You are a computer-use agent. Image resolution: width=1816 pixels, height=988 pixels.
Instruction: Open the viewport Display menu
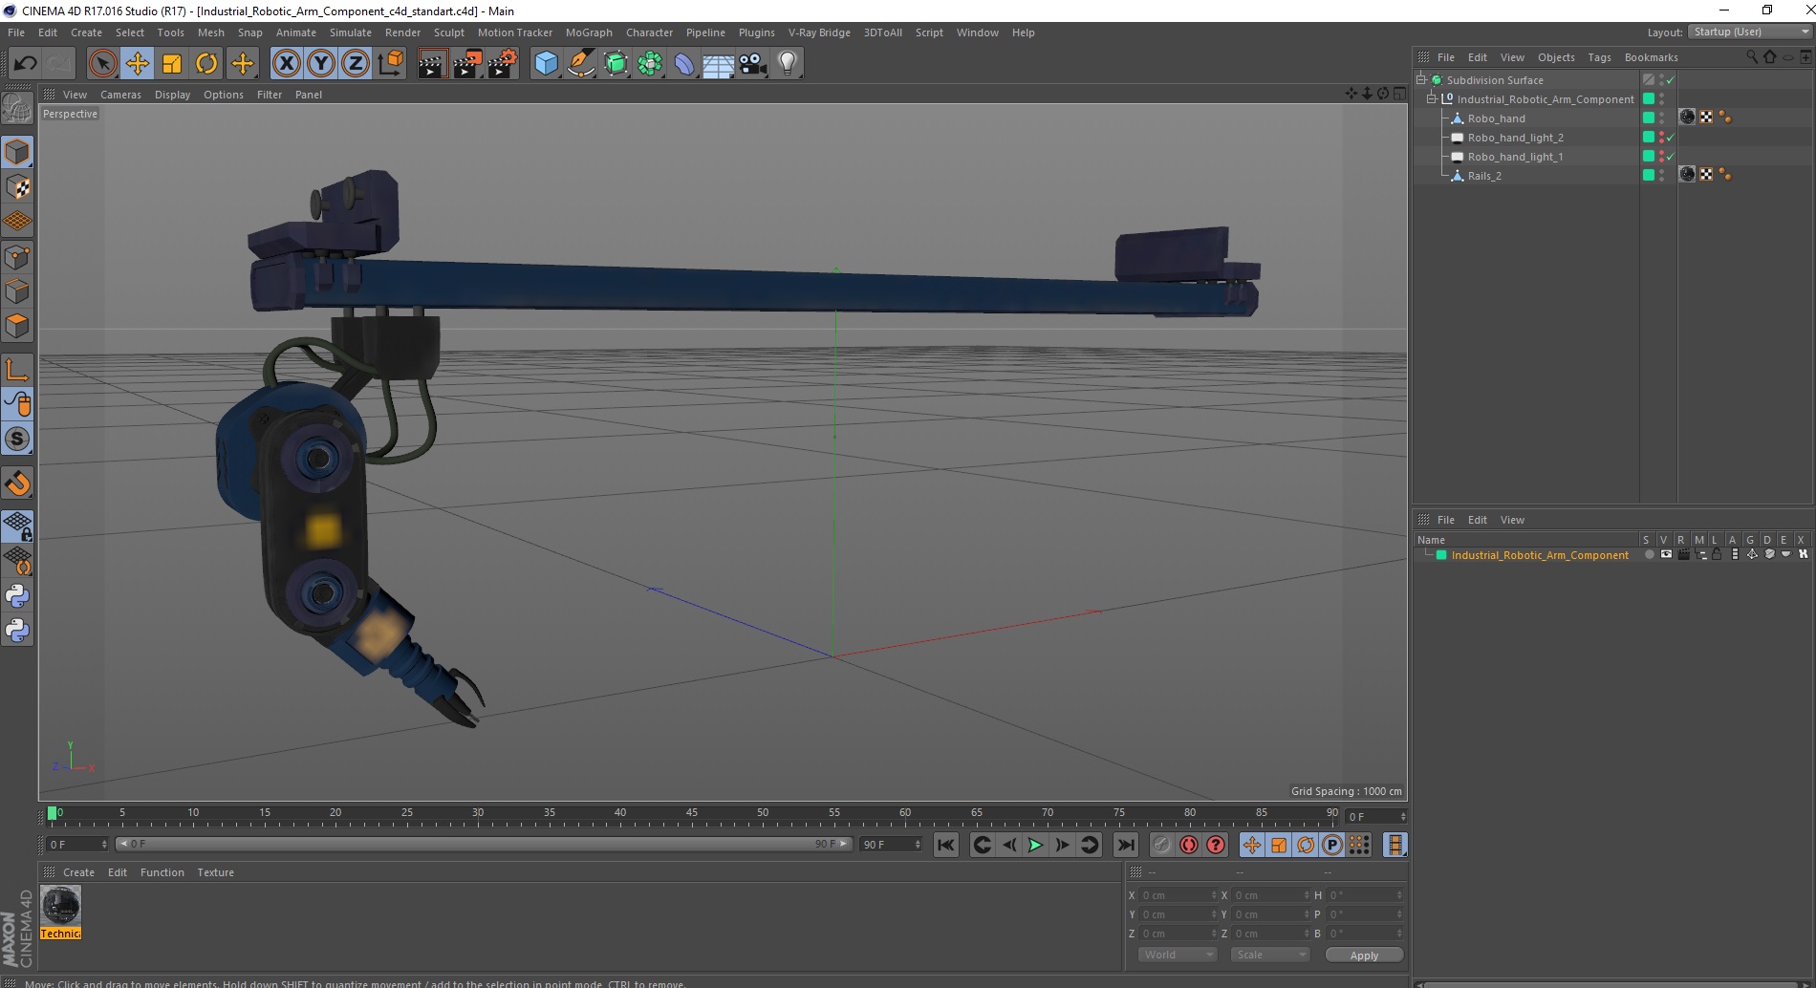tap(172, 95)
